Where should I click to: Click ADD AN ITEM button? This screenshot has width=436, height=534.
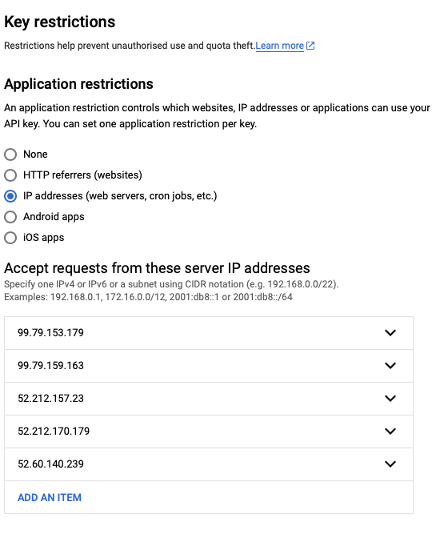pos(50,497)
